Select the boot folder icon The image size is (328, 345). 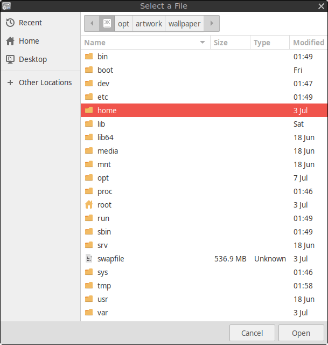point(89,70)
